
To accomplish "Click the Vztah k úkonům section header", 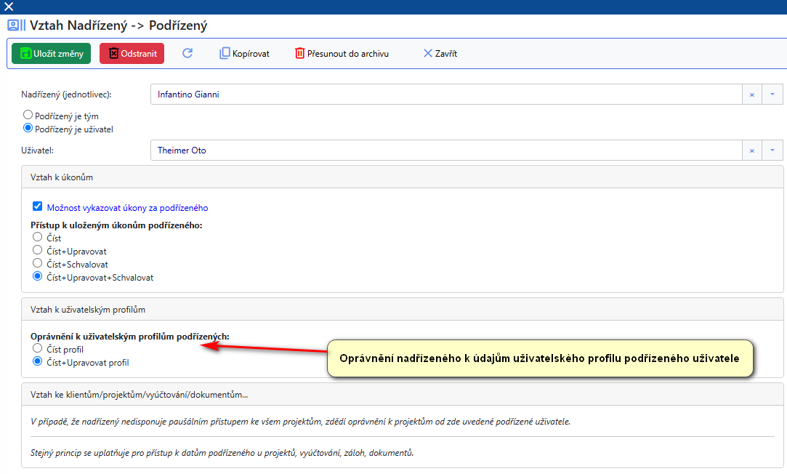I will [62, 177].
